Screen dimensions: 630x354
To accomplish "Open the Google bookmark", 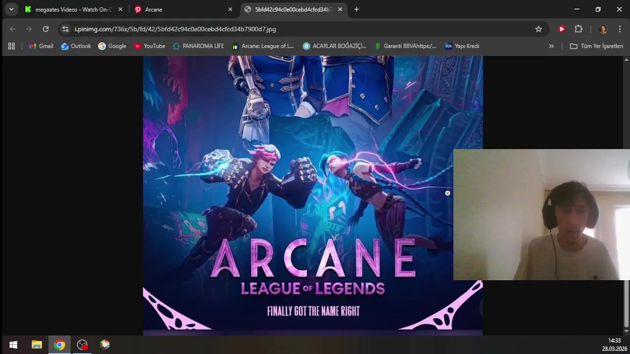I will (112, 46).
